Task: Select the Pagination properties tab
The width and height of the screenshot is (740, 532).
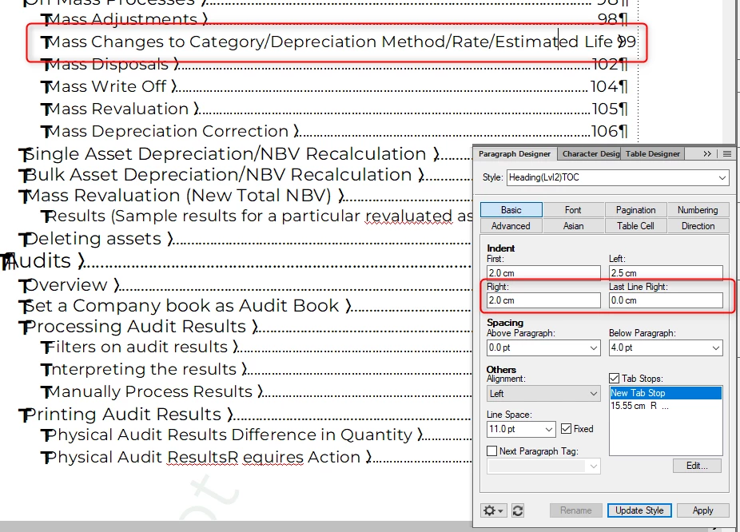Action: click(635, 210)
